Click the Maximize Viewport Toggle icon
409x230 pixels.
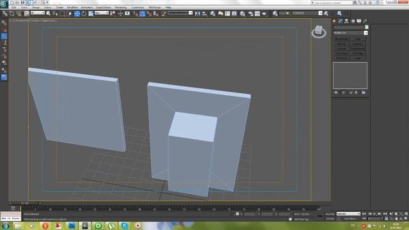pos(406,218)
